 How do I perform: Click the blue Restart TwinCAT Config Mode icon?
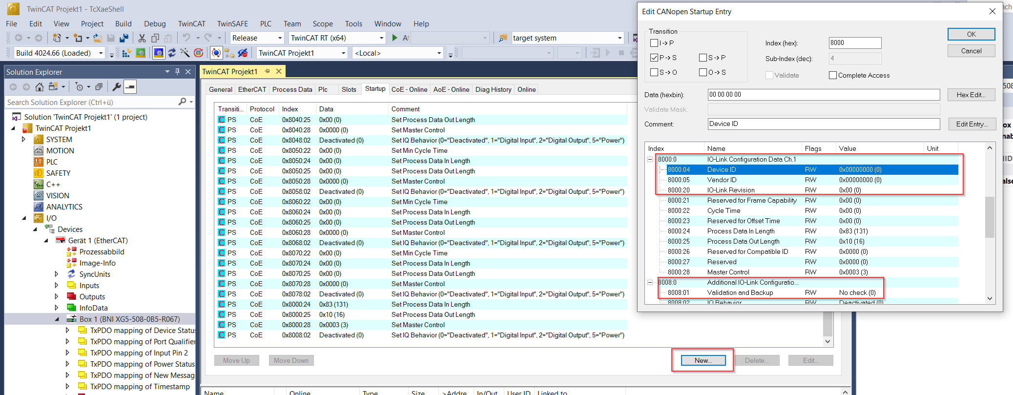point(159,53)
